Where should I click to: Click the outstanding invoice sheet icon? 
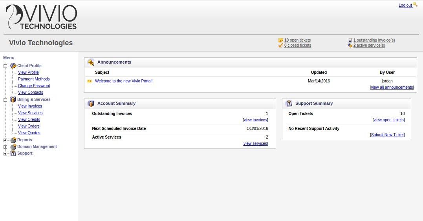[350, 40]
